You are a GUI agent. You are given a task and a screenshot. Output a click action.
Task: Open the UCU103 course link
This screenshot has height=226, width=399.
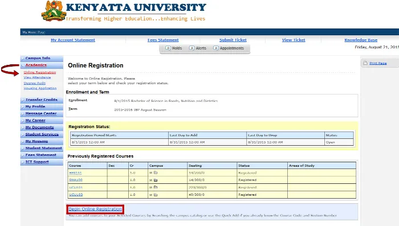[76, 195]
